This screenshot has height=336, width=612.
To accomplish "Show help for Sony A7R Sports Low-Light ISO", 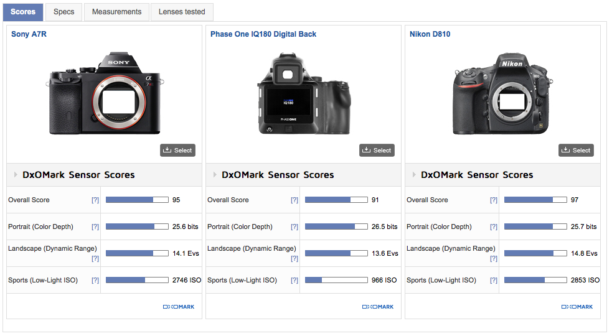I will (95, 280).
